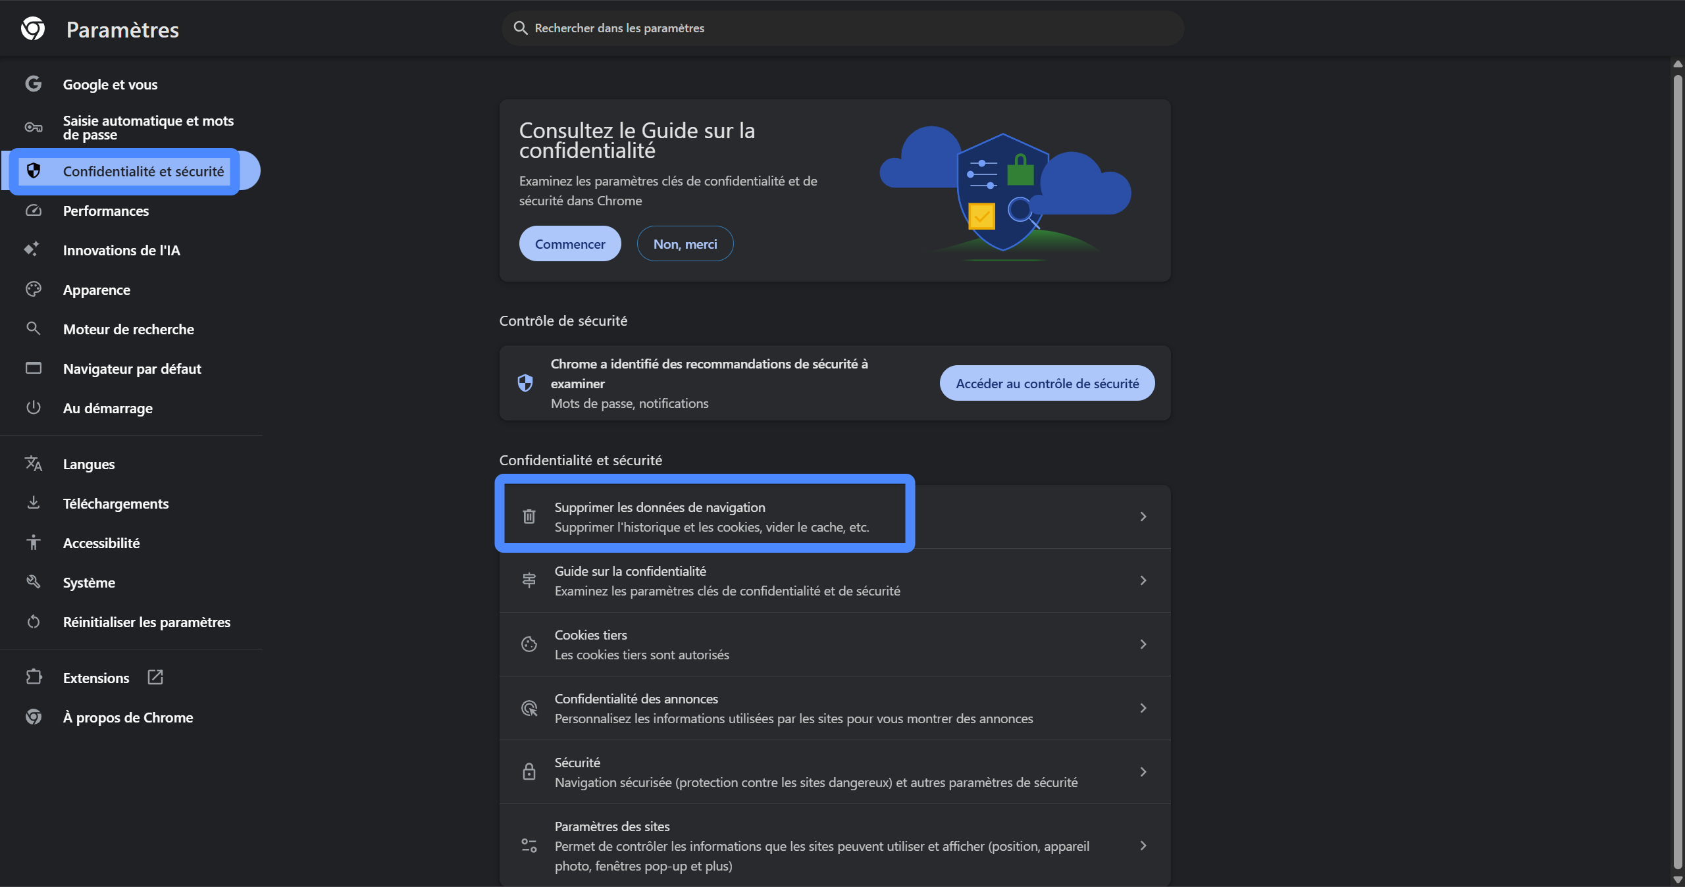Click the Rechercher dans les paramètres field
The height and width of the screenshot is (887, 1685).
(x=842, y=28)
